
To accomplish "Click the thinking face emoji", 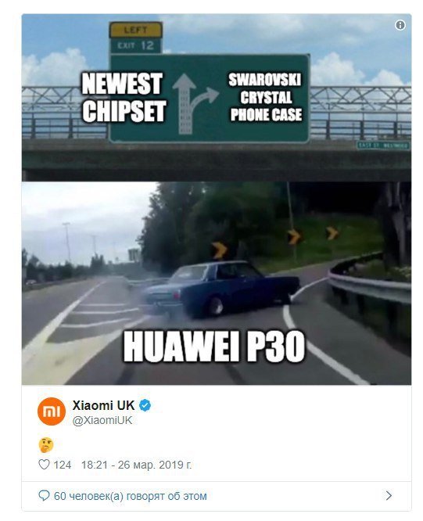I will (x=46, y=445).
